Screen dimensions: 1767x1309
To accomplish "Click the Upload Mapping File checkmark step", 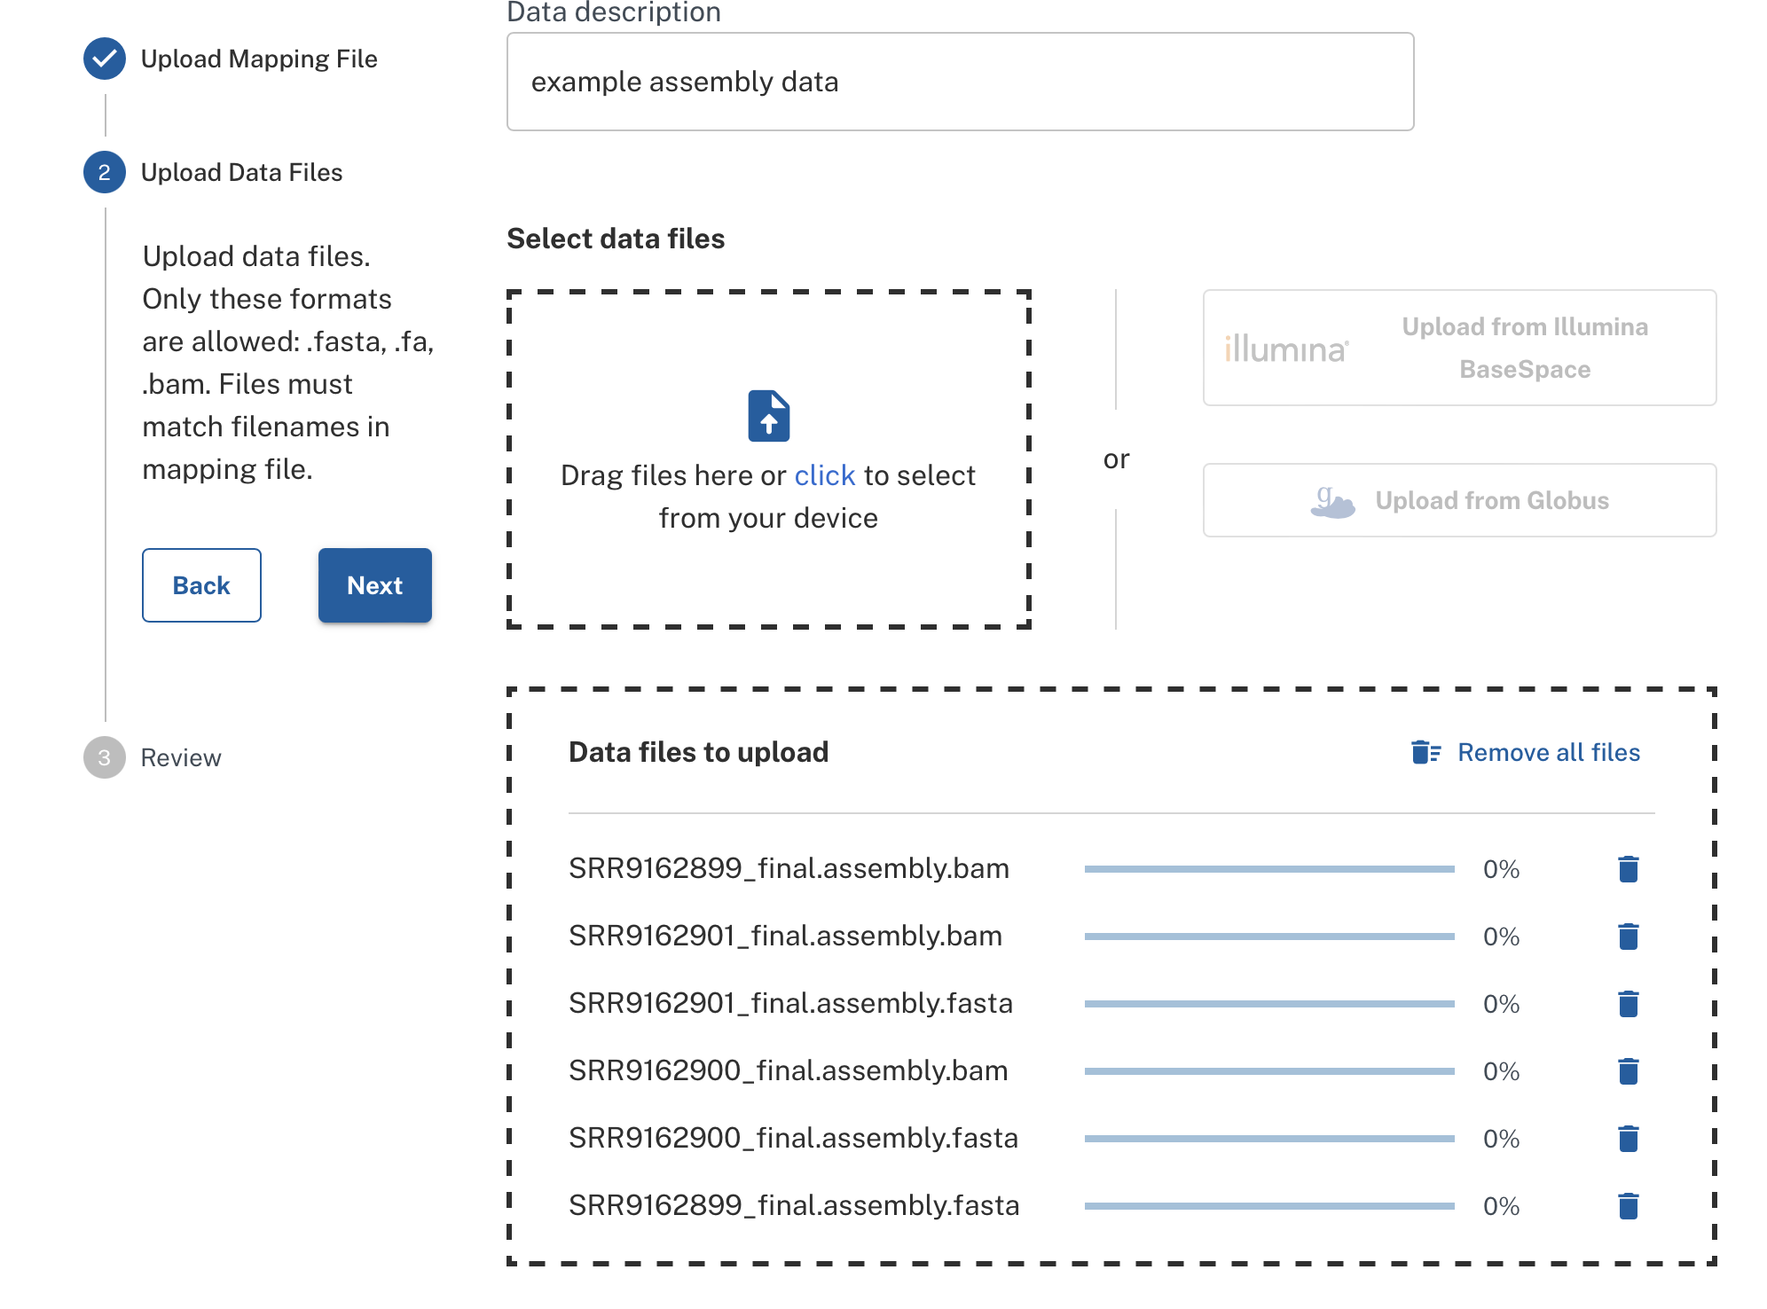I will (x=105, y=59).
